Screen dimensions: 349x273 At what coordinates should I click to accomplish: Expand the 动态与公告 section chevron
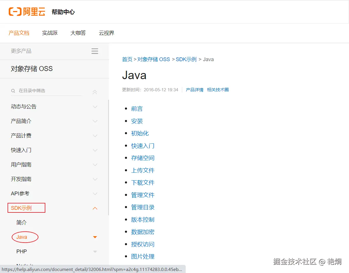coord(95,107)
